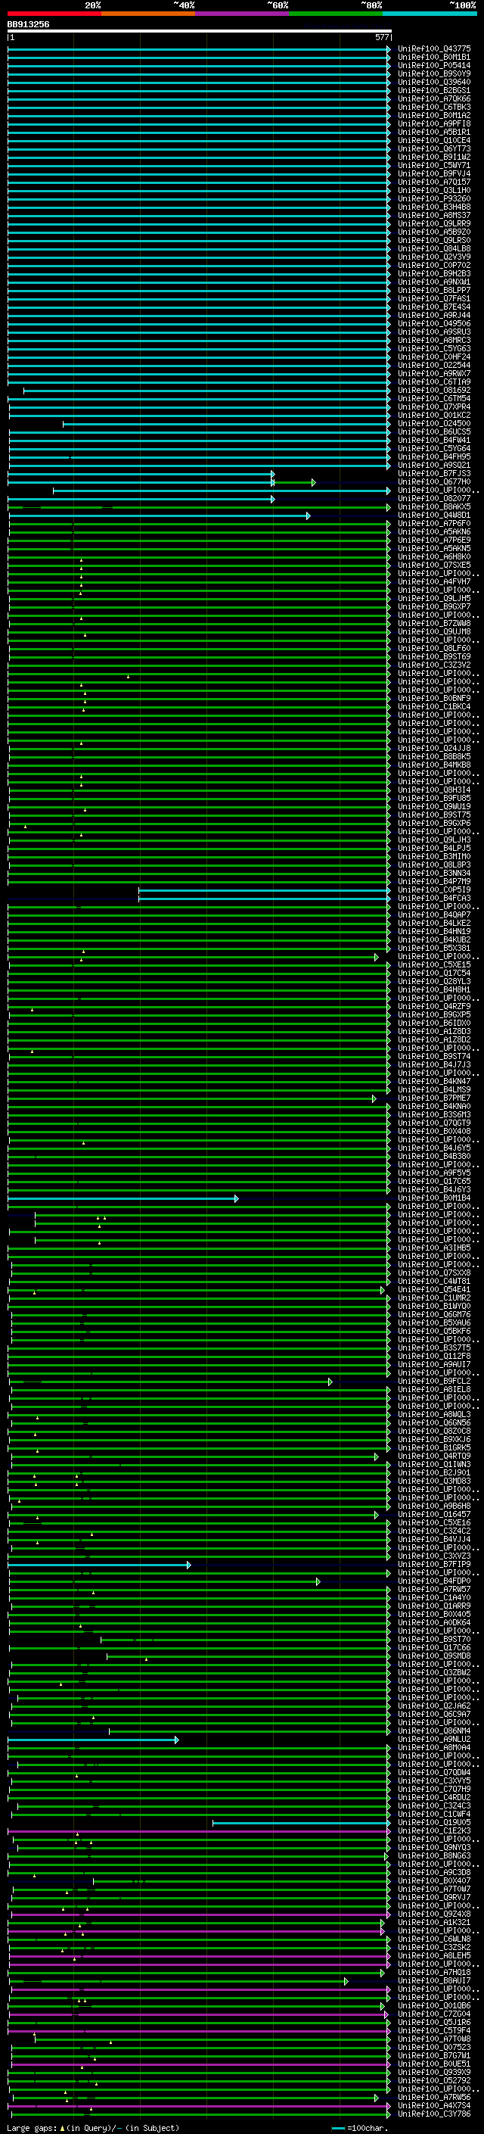
Task: Open hit UniRef100_C0P702
Action: (434, 266)
